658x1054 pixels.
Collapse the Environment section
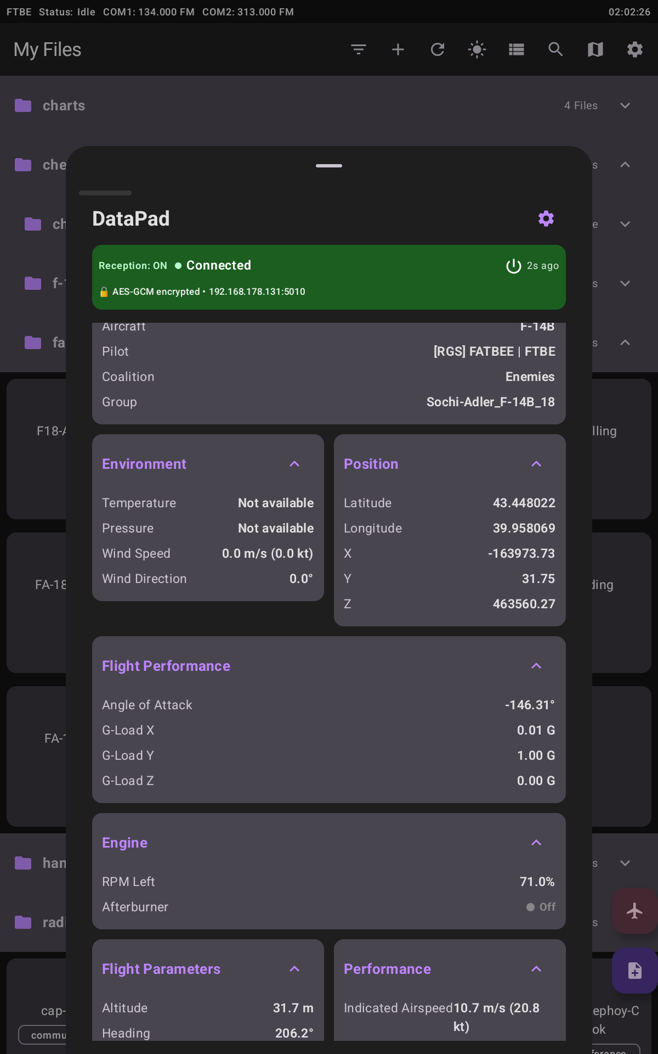294,464
